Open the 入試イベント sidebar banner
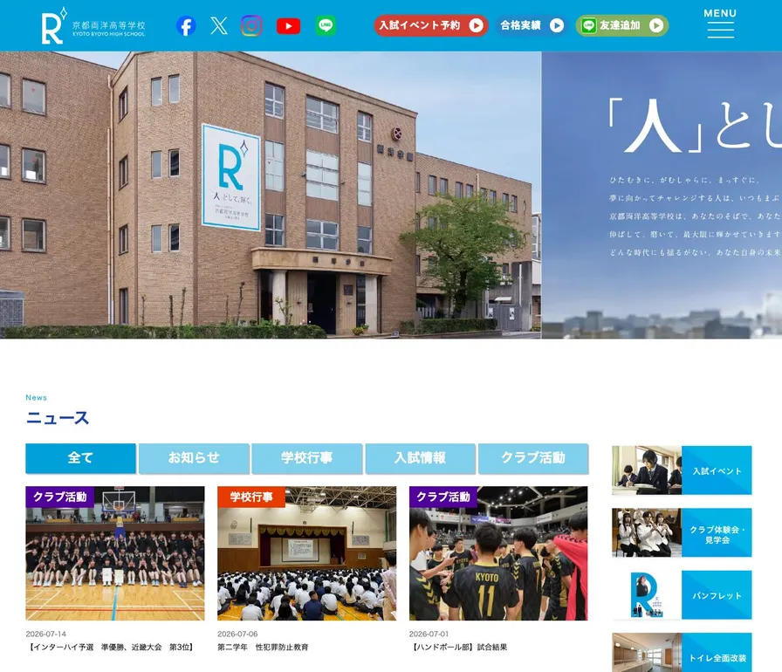The width and height of the screenshot is (782, 672). 682,470
